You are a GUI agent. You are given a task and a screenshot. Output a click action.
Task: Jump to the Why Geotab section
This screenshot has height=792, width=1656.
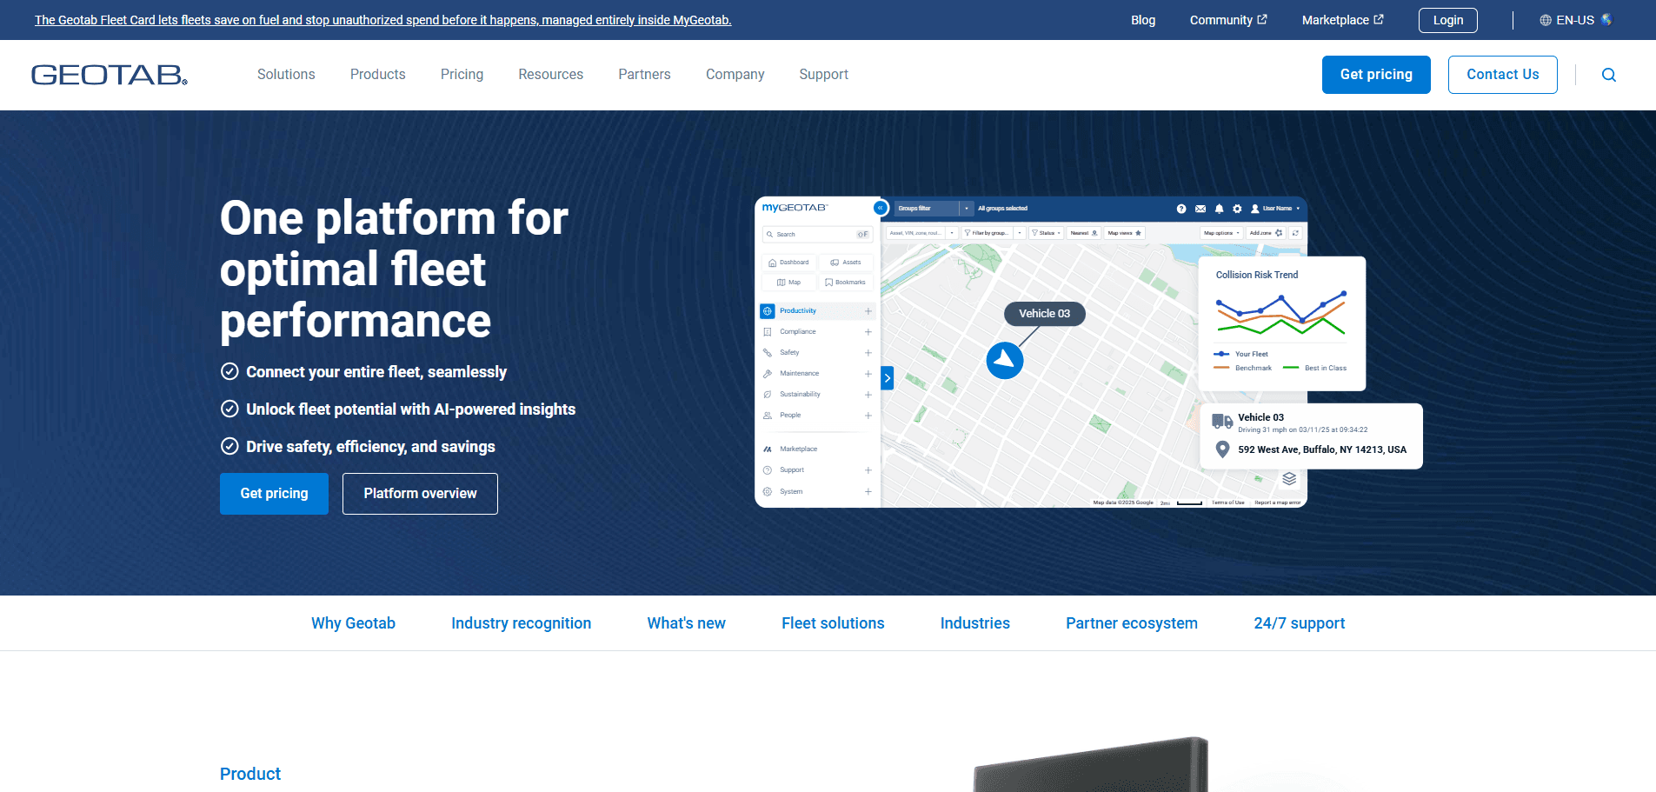point(353,623)
